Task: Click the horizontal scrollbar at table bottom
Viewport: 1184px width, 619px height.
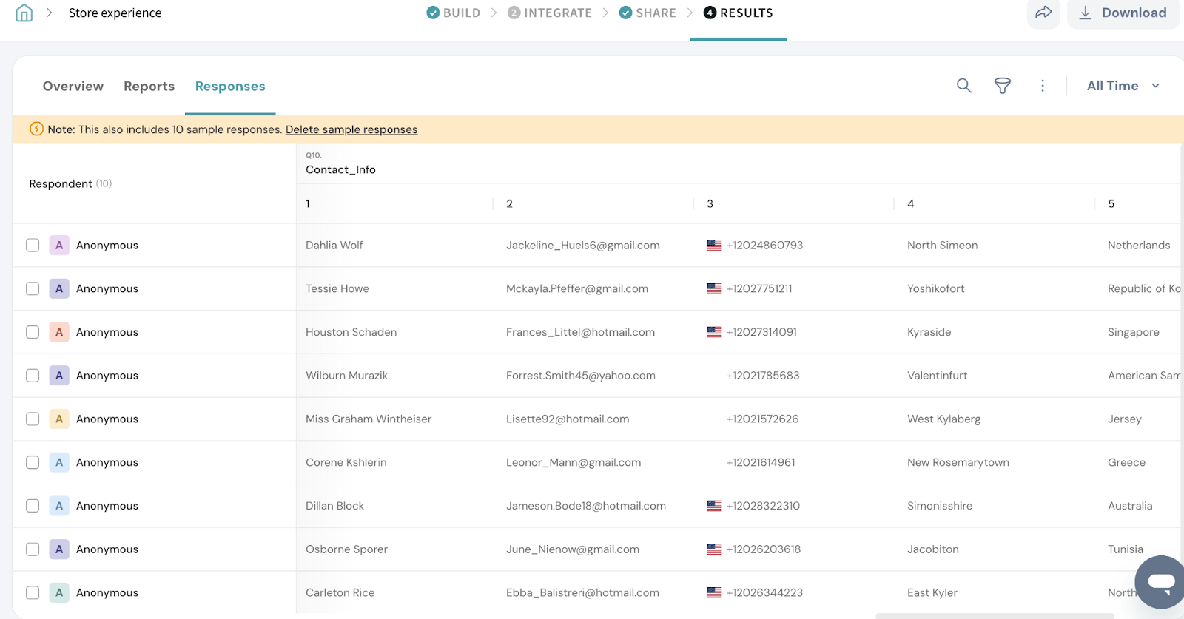Action: (x=995, y=615)
